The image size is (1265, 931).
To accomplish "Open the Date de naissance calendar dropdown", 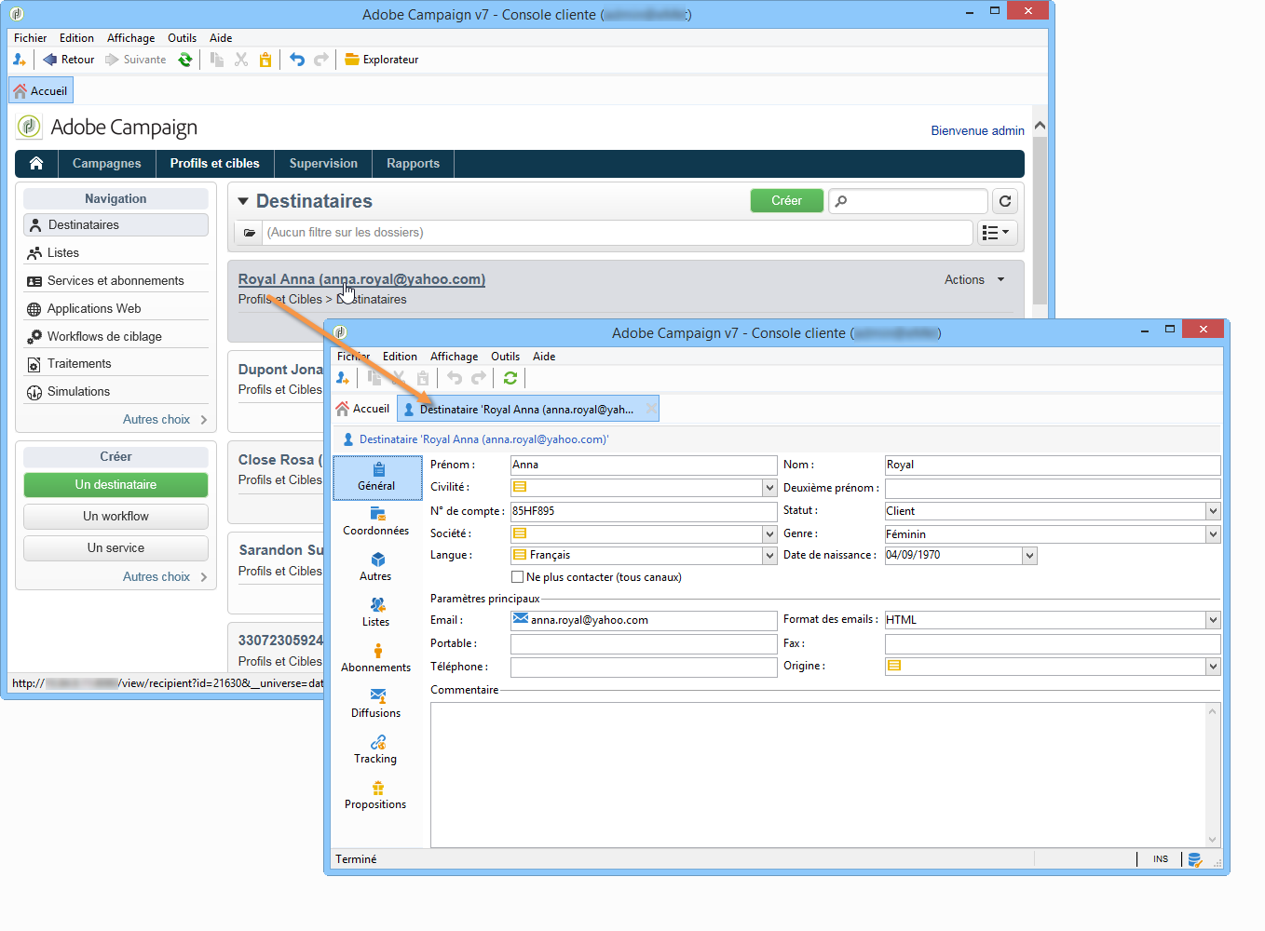I will point(1029,556).
